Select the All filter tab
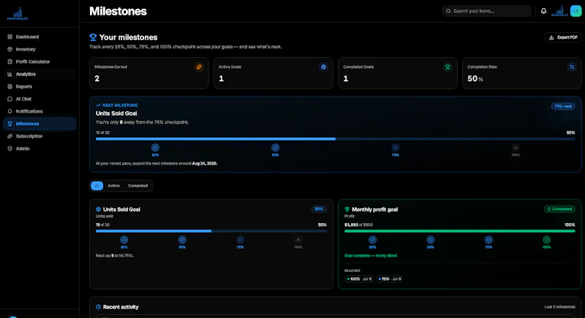The height and width of the screenshot is (318, 585). tap(97, 186)
